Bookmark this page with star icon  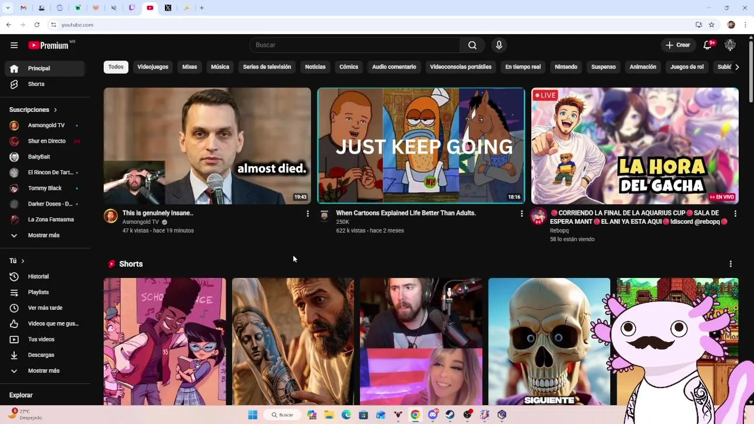coord(712,25)
